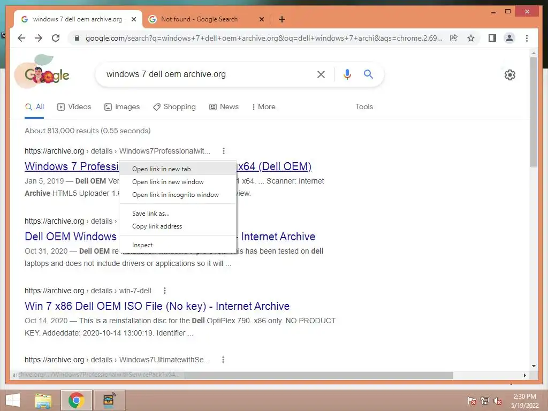Switch to News results
The height and width of the screenshot is (411, 548).
click(x=224, y=107)
